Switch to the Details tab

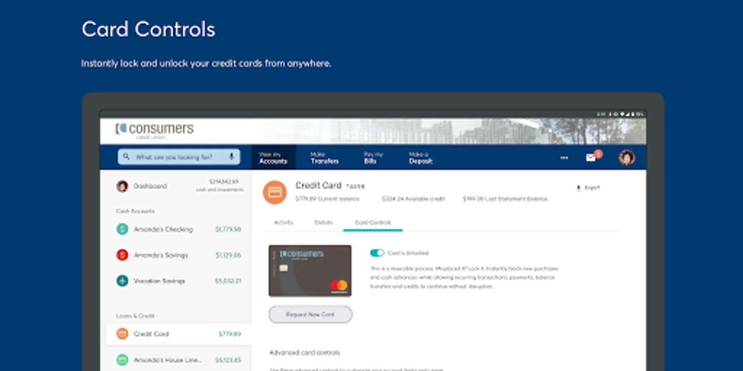click(x=324, y=223)
